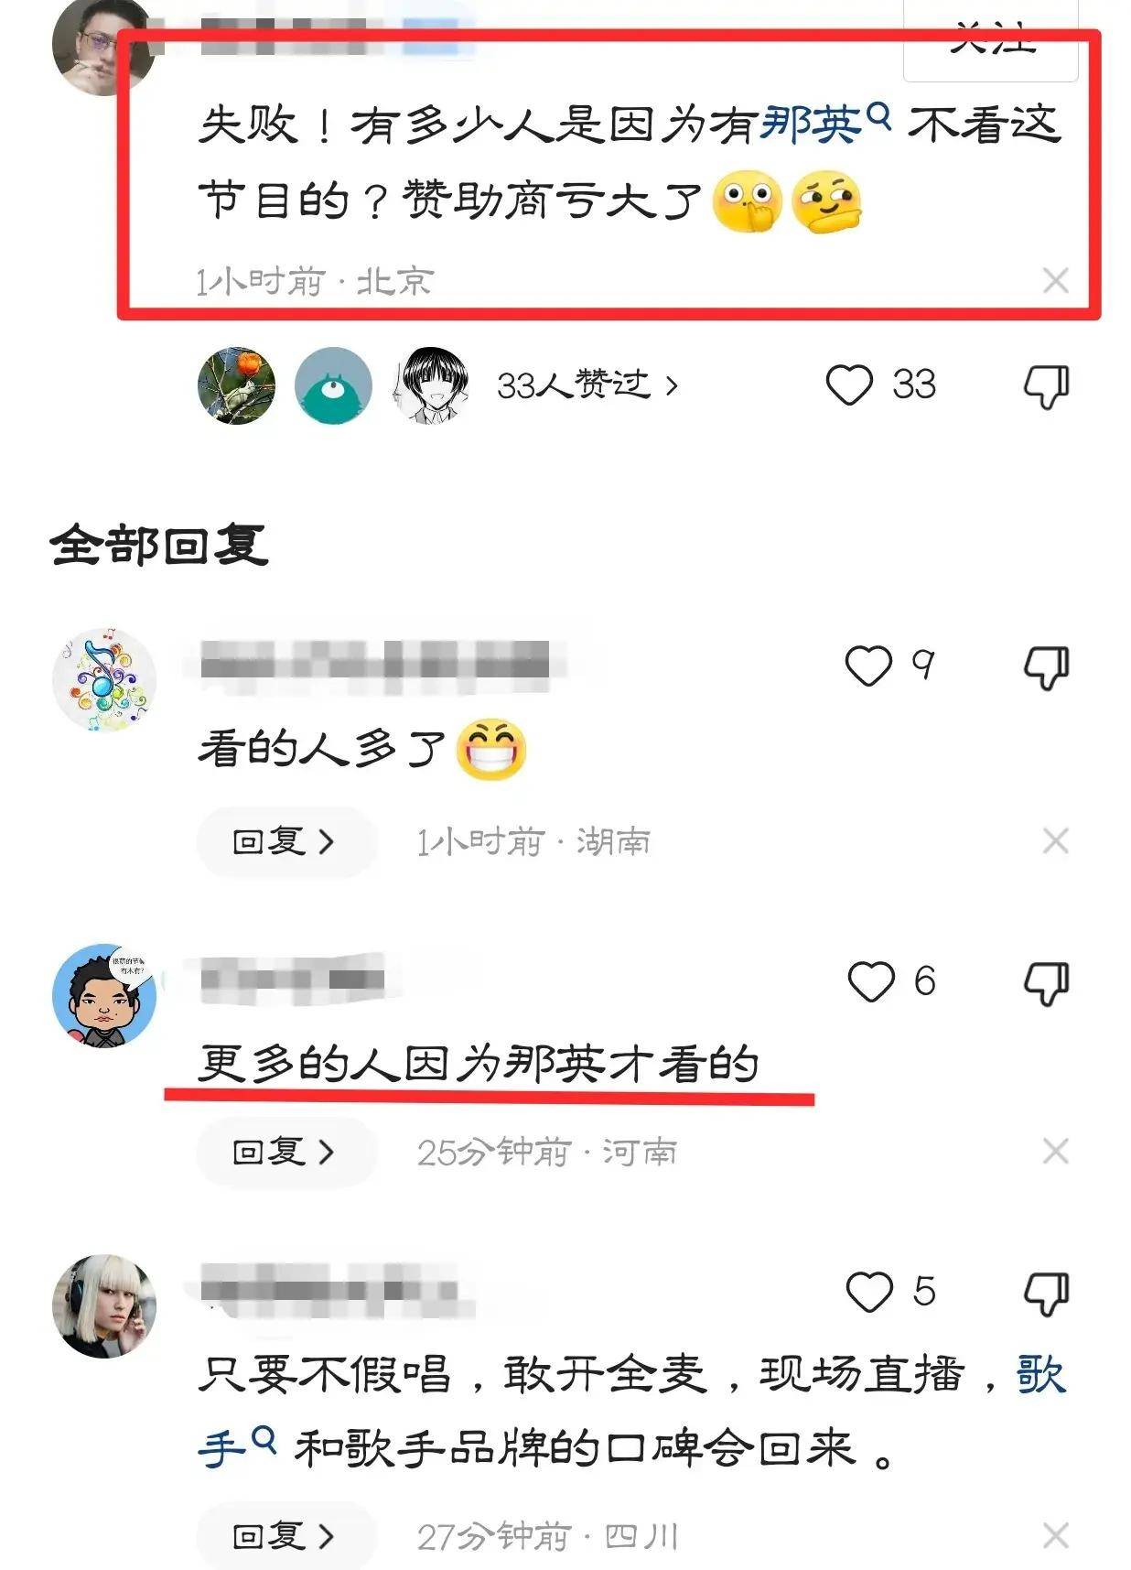Dismiss the 河南 reply with X icon
The width and height of the screenshot is (1131, 1570).
[x=1056, y=1151]
